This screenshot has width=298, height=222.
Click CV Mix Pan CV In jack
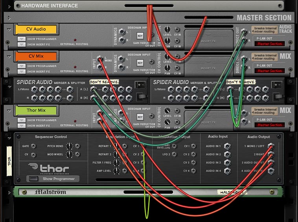177,68
